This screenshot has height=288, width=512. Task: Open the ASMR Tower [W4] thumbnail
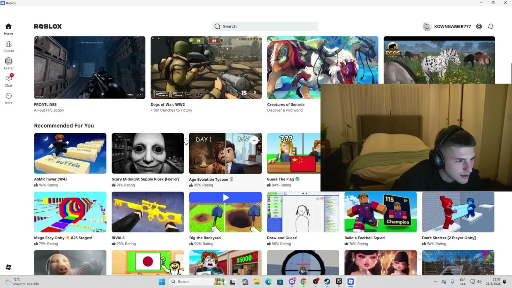[70, 153]
